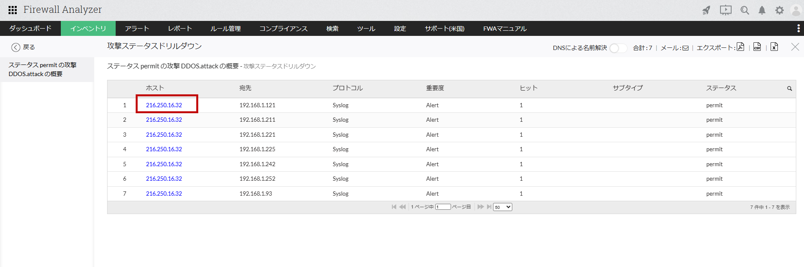Click the page number input field
The image size is (804, 267).
tap(443, 207)
